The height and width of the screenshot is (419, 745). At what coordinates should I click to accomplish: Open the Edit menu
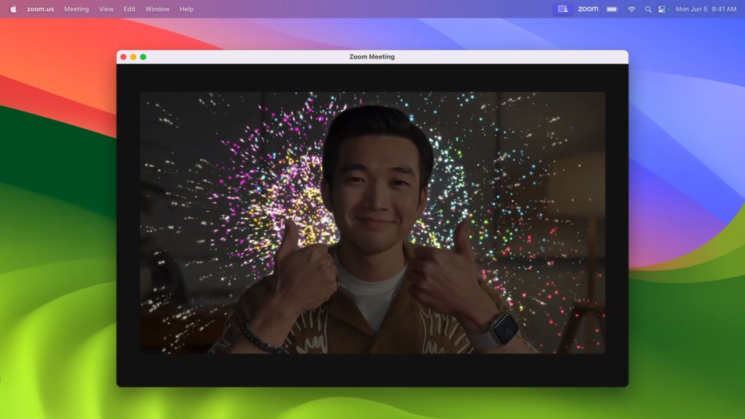[129, 9]
